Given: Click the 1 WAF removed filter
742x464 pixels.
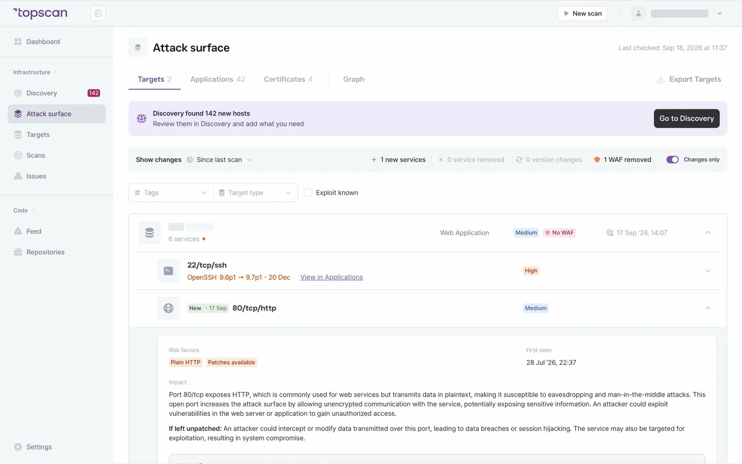Looking at the screenshot, I should (622, 160).
